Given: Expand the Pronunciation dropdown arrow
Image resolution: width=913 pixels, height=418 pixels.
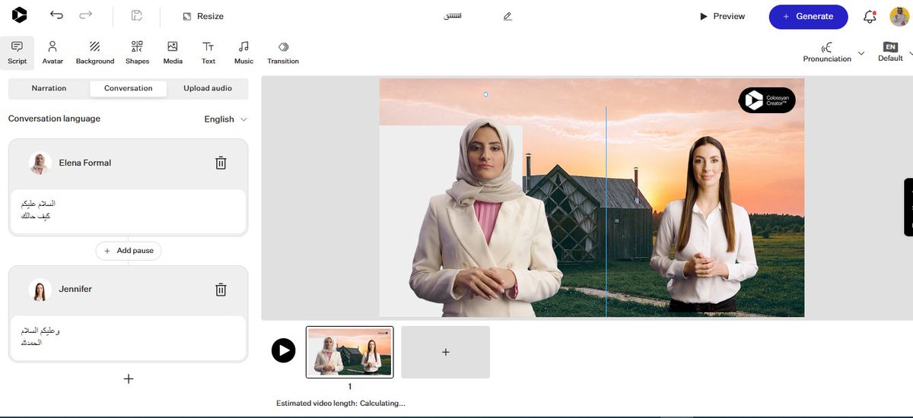Looking at the screenshot, I should (861, 53).
